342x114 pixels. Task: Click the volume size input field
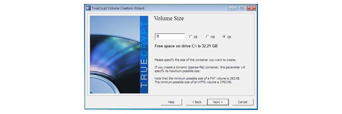pos(170,36)
